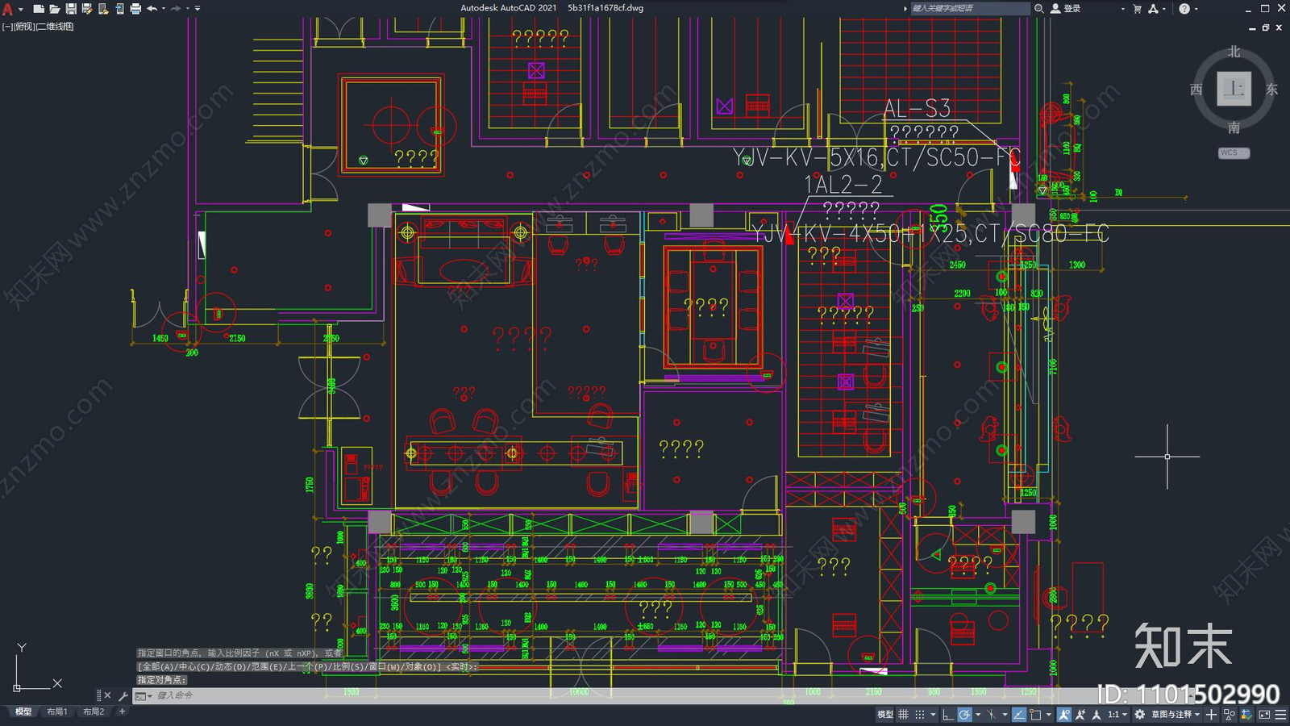Toggle object snap tracking
The height and width of the screenshot is (726, 1290).
pos(1019,715)
